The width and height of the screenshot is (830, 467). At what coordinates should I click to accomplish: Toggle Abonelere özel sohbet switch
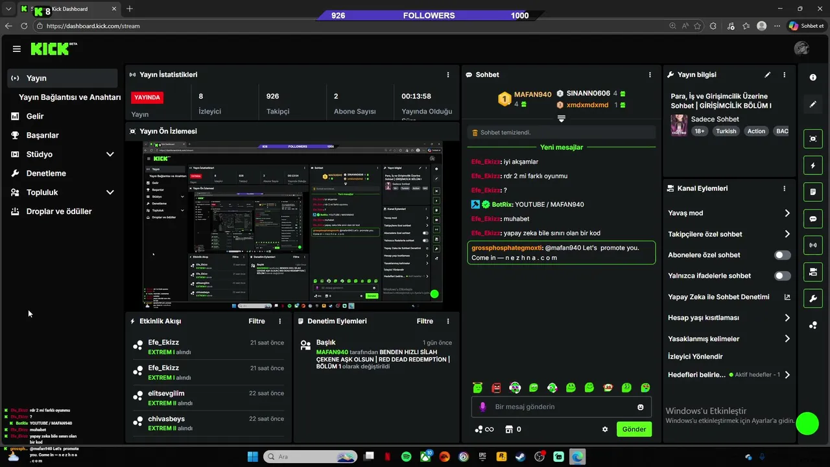783,255
